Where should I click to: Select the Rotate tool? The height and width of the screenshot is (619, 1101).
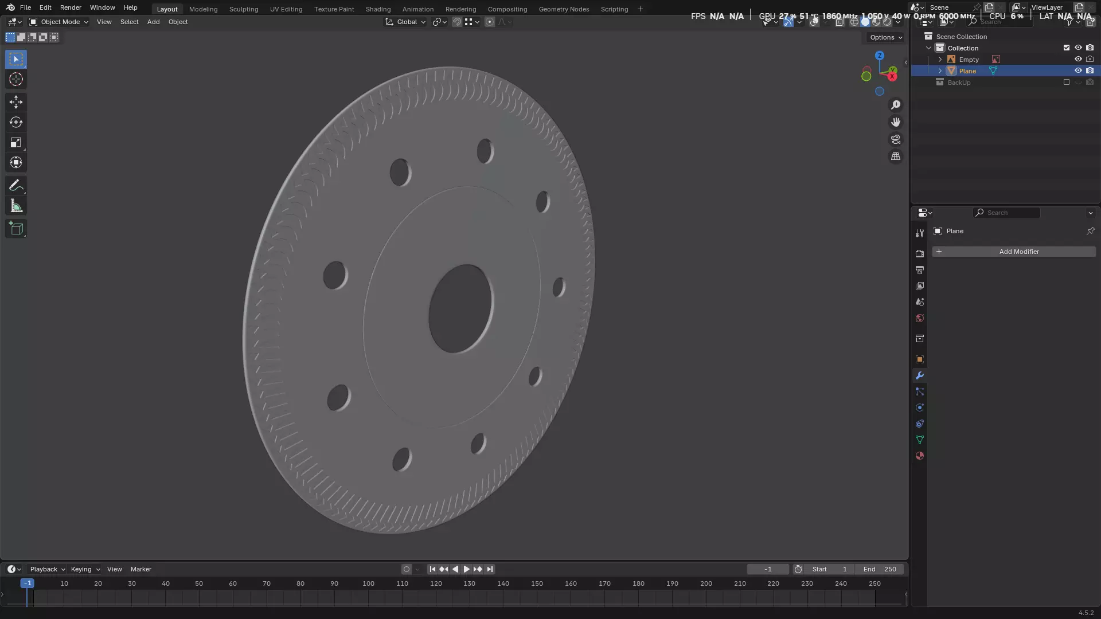16,122
